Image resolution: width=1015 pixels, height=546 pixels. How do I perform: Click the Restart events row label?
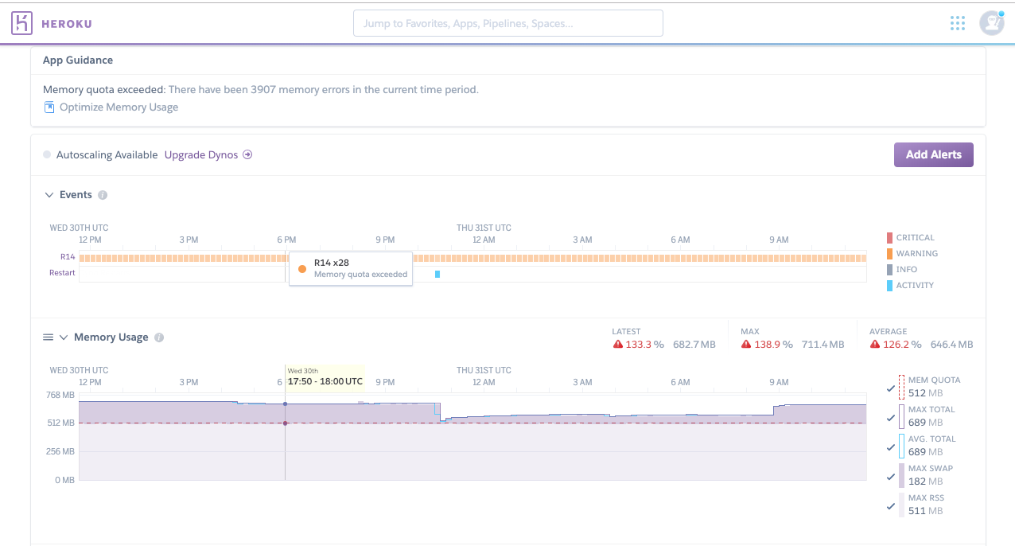(62, 273)
